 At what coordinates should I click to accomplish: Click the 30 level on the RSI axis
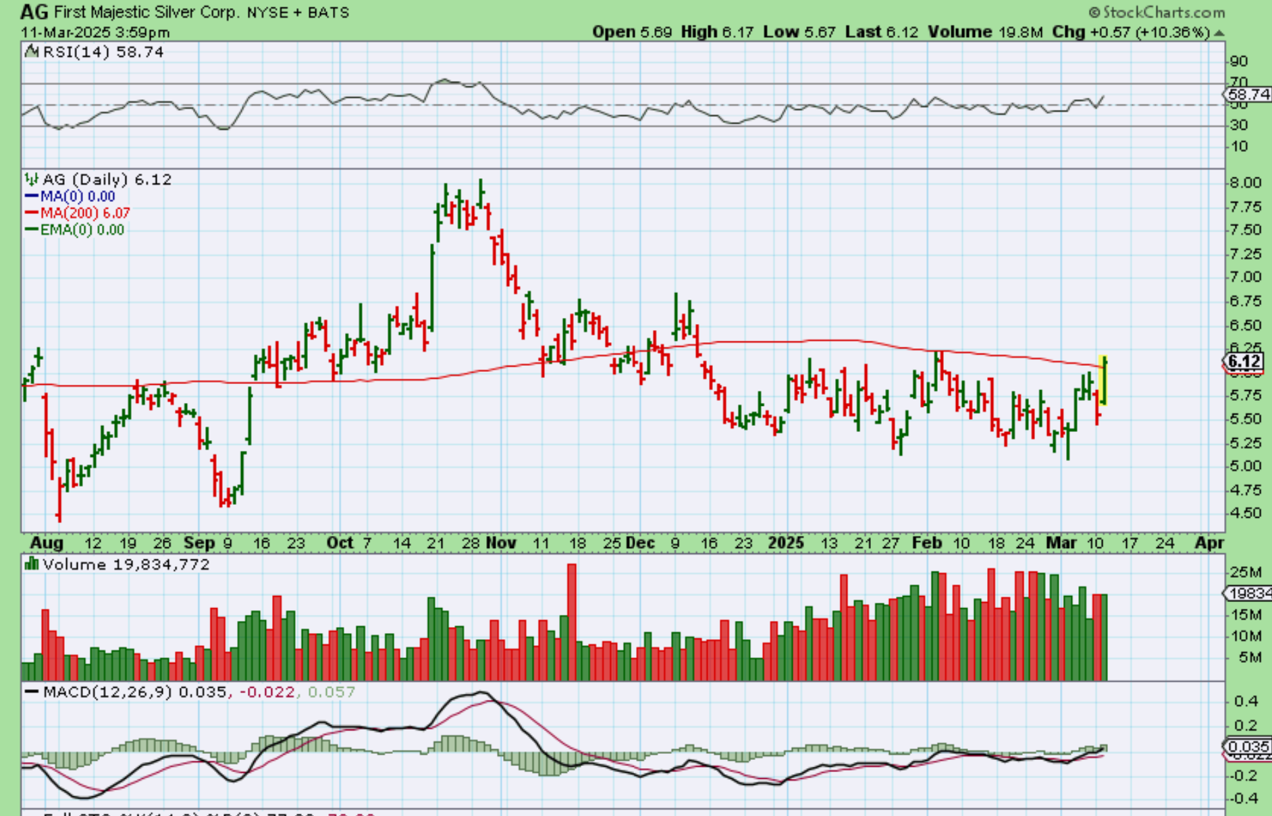click(1239, 125)
